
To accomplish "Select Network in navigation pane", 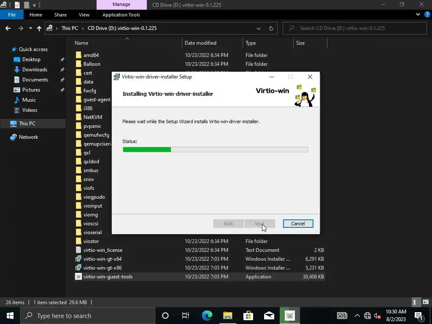I will (28, 137).
